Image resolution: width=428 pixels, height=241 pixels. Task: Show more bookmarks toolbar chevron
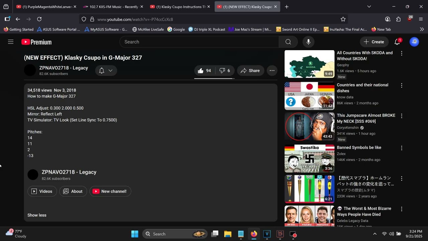click(x=422, y=29)
